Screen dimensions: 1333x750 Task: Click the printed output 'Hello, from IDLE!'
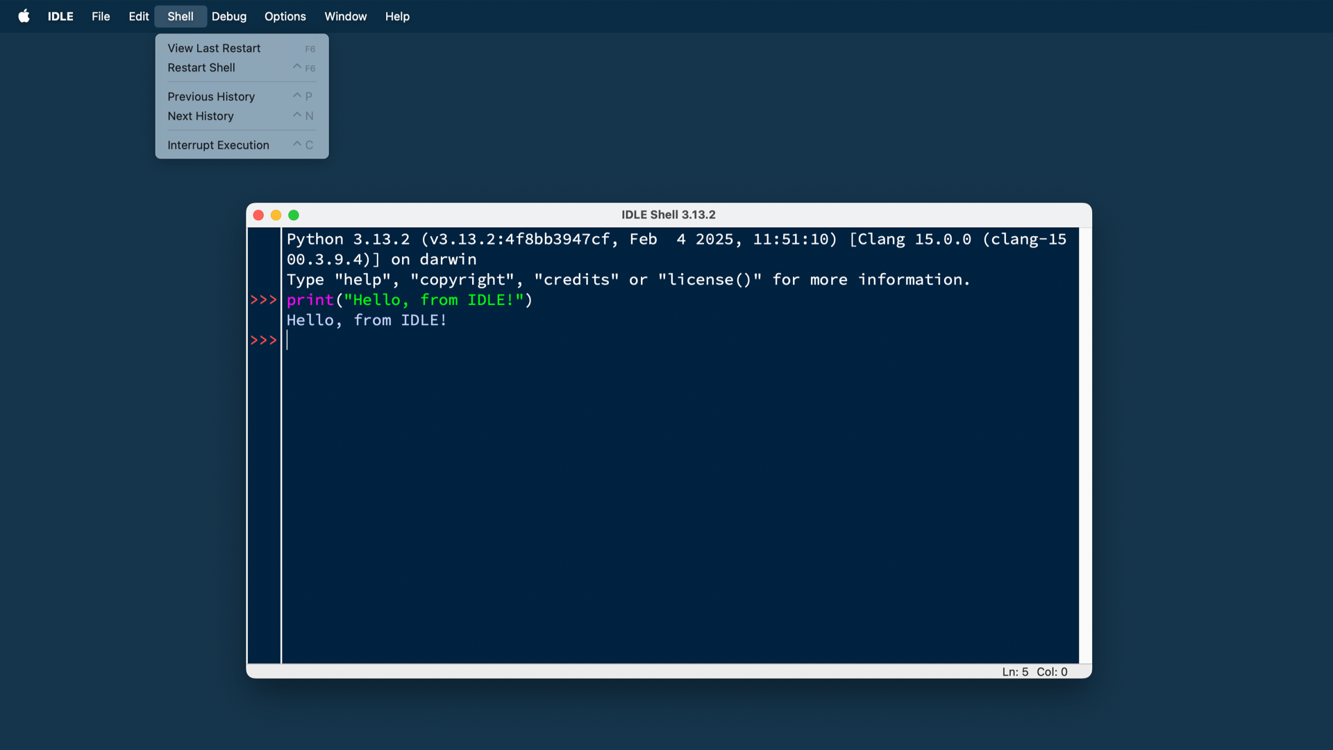coord(367,320)
